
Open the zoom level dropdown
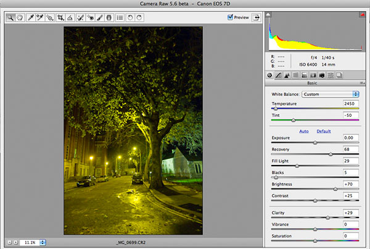coord(43,242)
